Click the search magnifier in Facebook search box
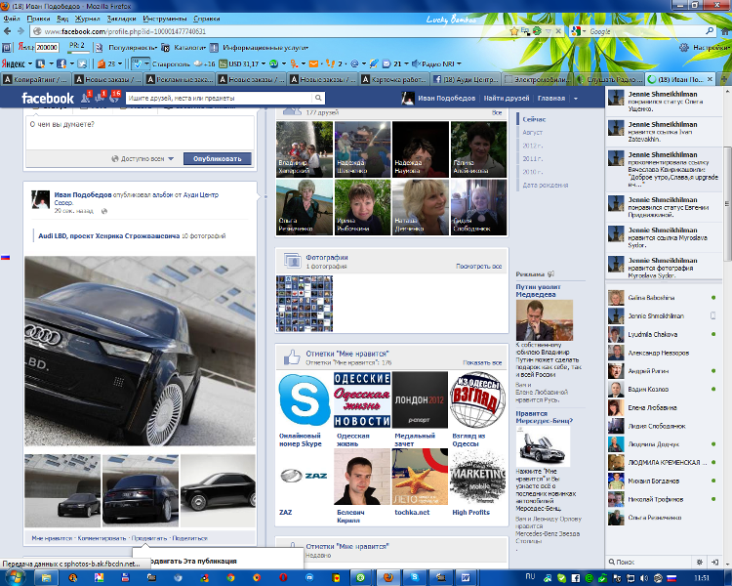The image size is (732, 586). (318, 98)
